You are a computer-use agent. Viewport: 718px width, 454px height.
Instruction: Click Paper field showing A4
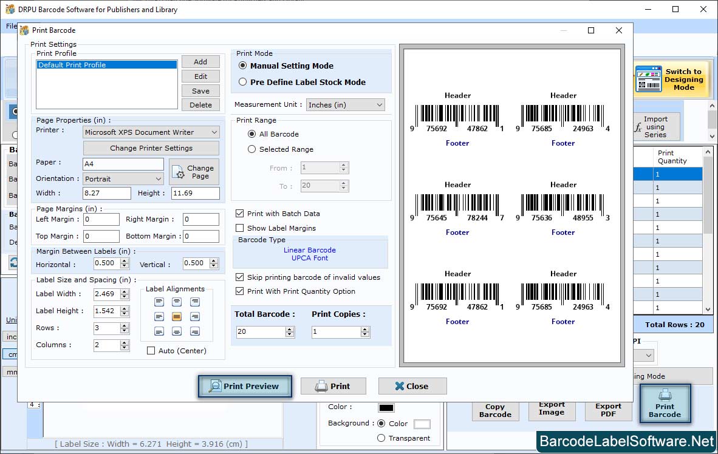(x=123, y=164)
